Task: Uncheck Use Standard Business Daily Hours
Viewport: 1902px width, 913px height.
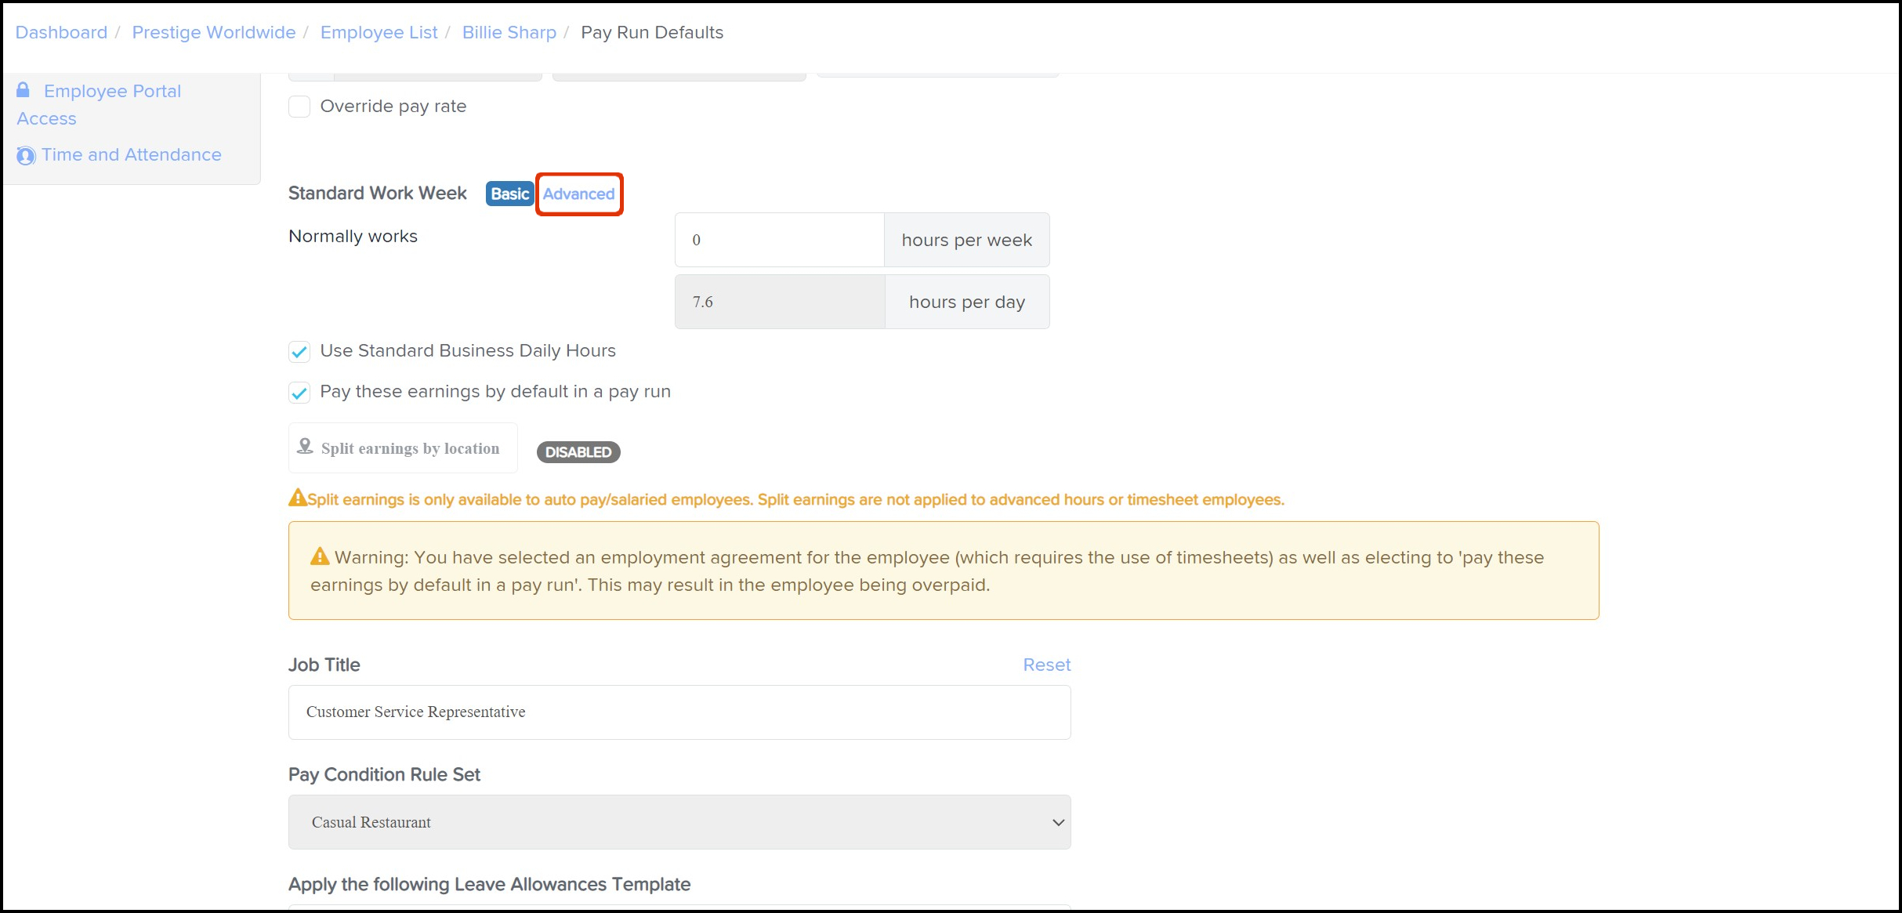Action: pyautogui.click(x=299, y=352)
